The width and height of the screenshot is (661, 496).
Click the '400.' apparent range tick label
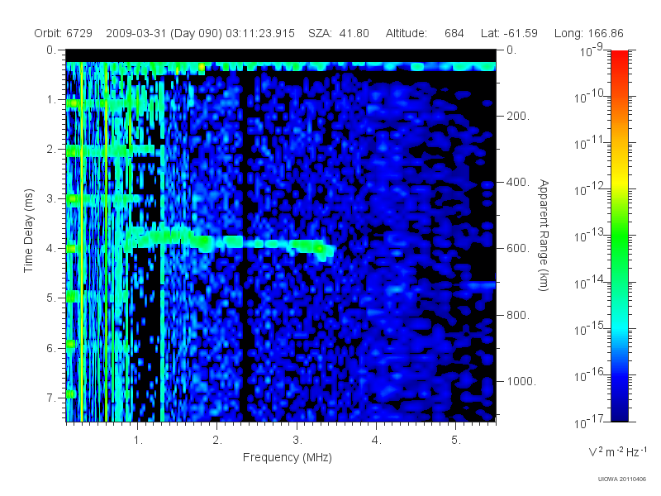(x=517, y=182)
